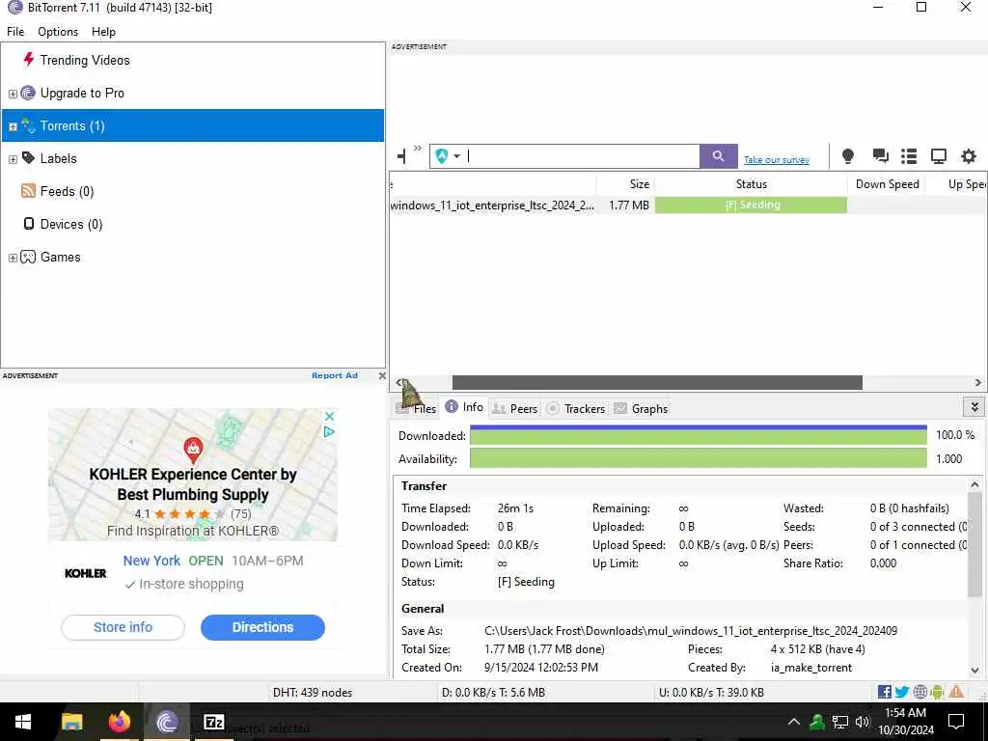Open Devices (0) in the sidebar
The width and height of the screenshot is (988, 741).
click(71, 224)
